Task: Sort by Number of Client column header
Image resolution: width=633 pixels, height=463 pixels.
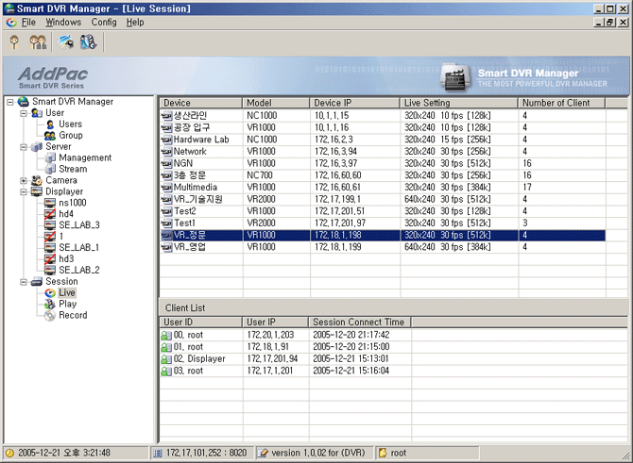Action: click(561, 103)
